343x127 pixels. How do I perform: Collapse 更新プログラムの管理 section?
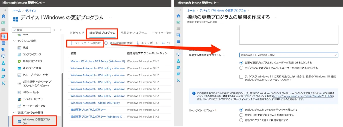(15, 112)
